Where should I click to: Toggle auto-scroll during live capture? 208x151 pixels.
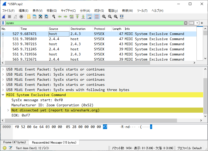pyautogui.click(x=89, y=17)
